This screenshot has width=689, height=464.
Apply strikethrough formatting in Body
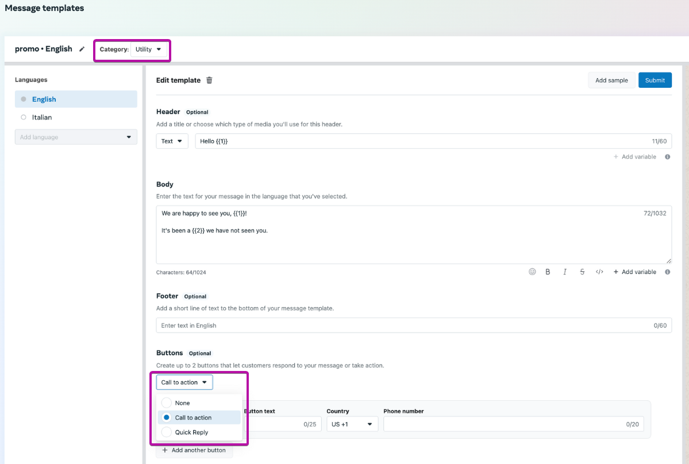[582, 272]
